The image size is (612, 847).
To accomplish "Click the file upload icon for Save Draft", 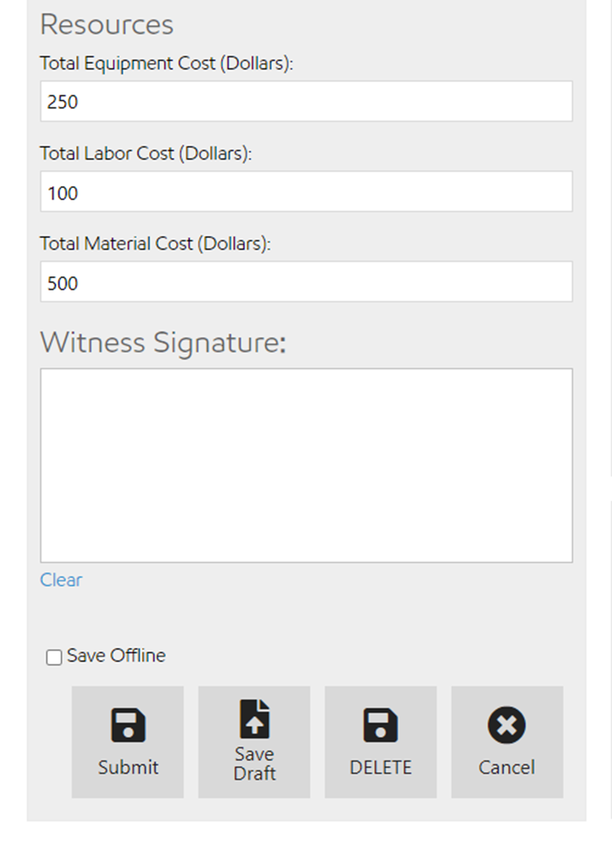I will coord(254,719).
